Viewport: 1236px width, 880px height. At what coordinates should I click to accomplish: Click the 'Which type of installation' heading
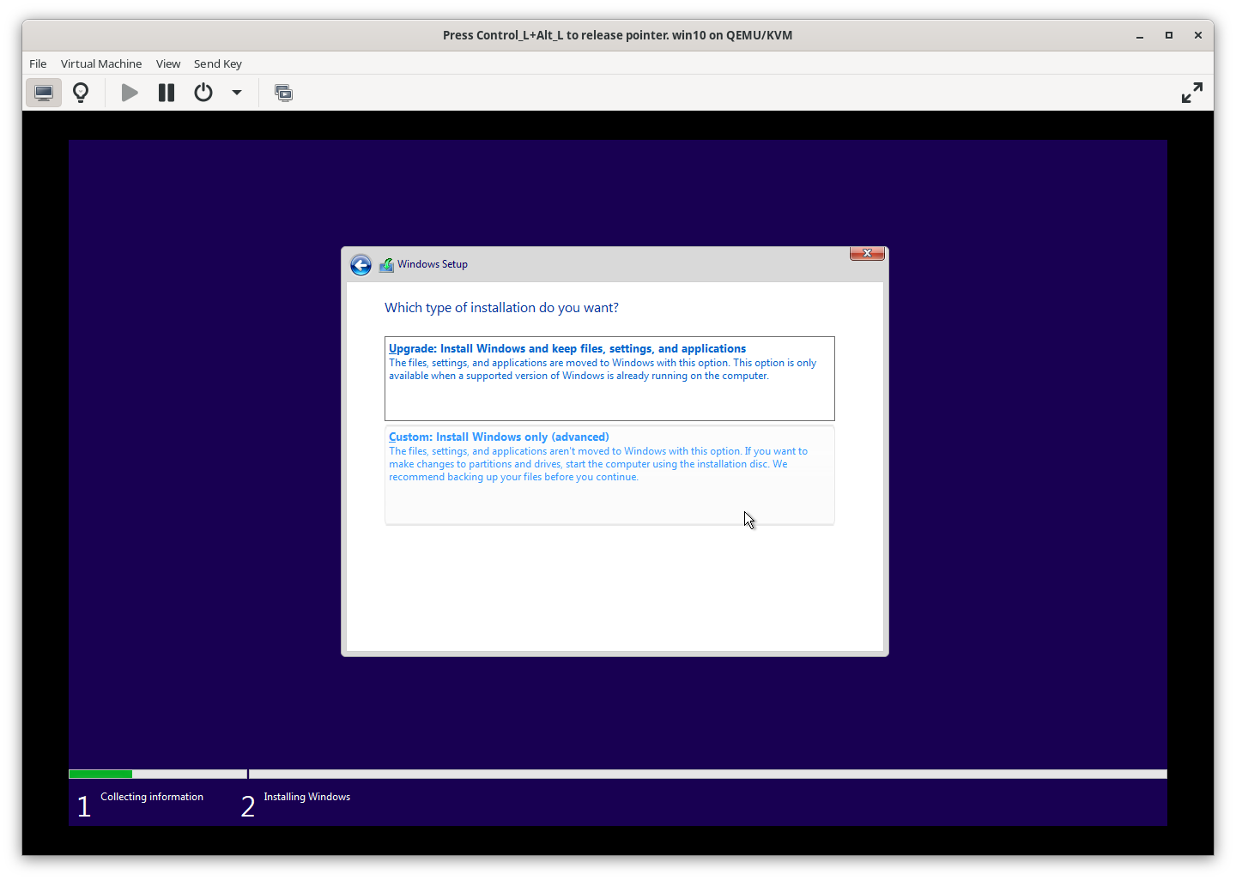(501, 308)
